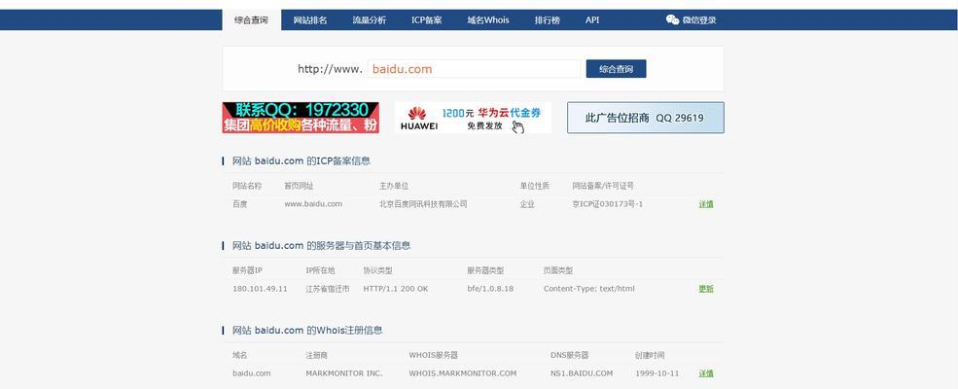Screen dimensions: 958x389
Task: Click DNS server NS1.BAIDU.COM
Action: click(x=582, y=373)
